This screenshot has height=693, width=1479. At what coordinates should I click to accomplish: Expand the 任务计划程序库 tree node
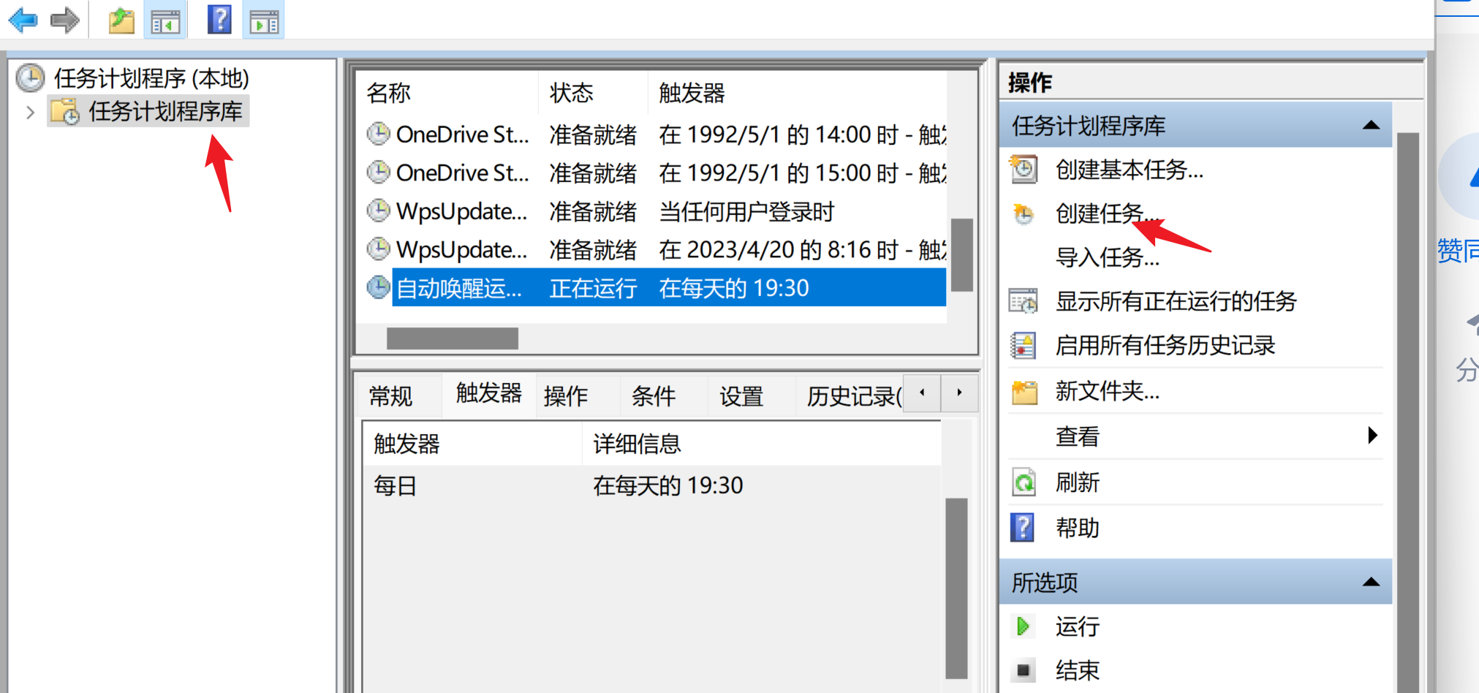tap(30, 113)
